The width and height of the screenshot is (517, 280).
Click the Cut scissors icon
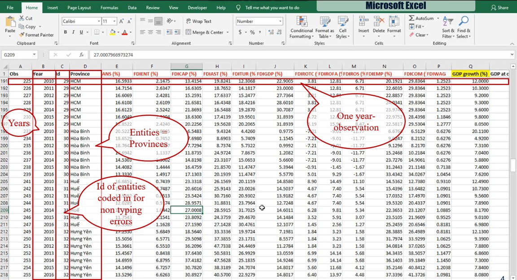pyautogui.click(x=22, y=18)
